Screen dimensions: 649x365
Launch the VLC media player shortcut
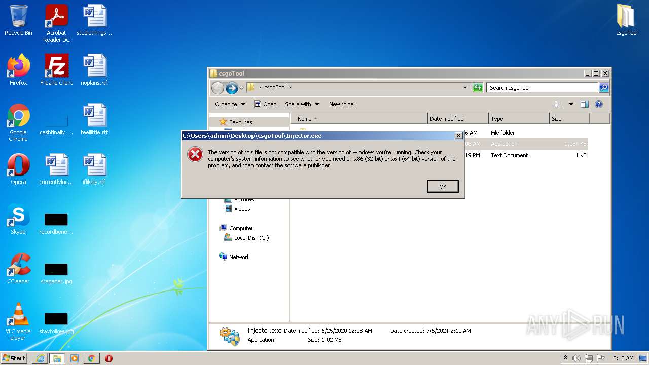(18, 321)
